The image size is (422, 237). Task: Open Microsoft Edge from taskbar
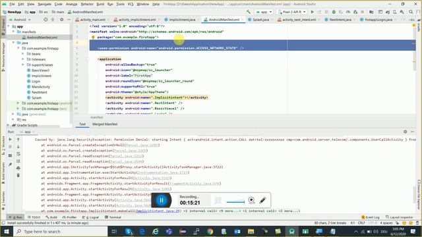[142, 231]
